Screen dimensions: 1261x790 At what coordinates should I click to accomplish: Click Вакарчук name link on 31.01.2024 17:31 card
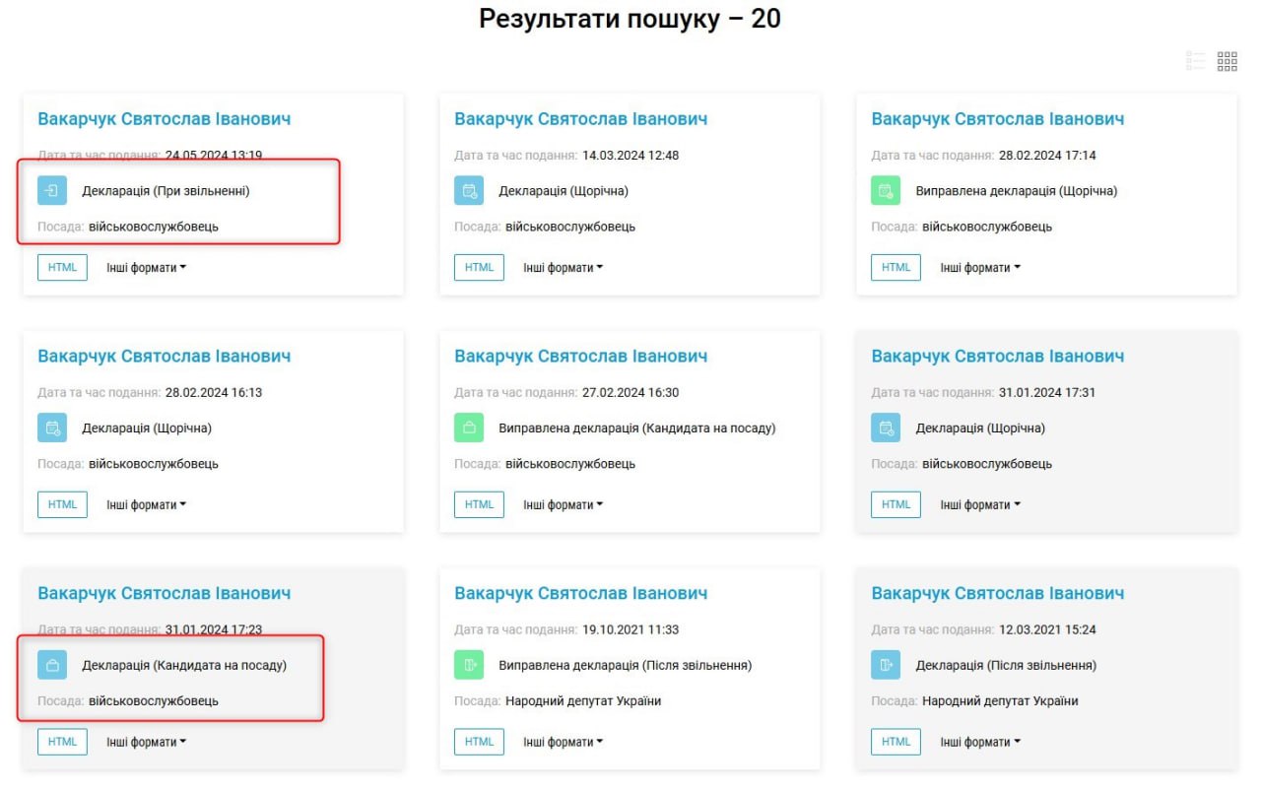click(x=997, y=357)
